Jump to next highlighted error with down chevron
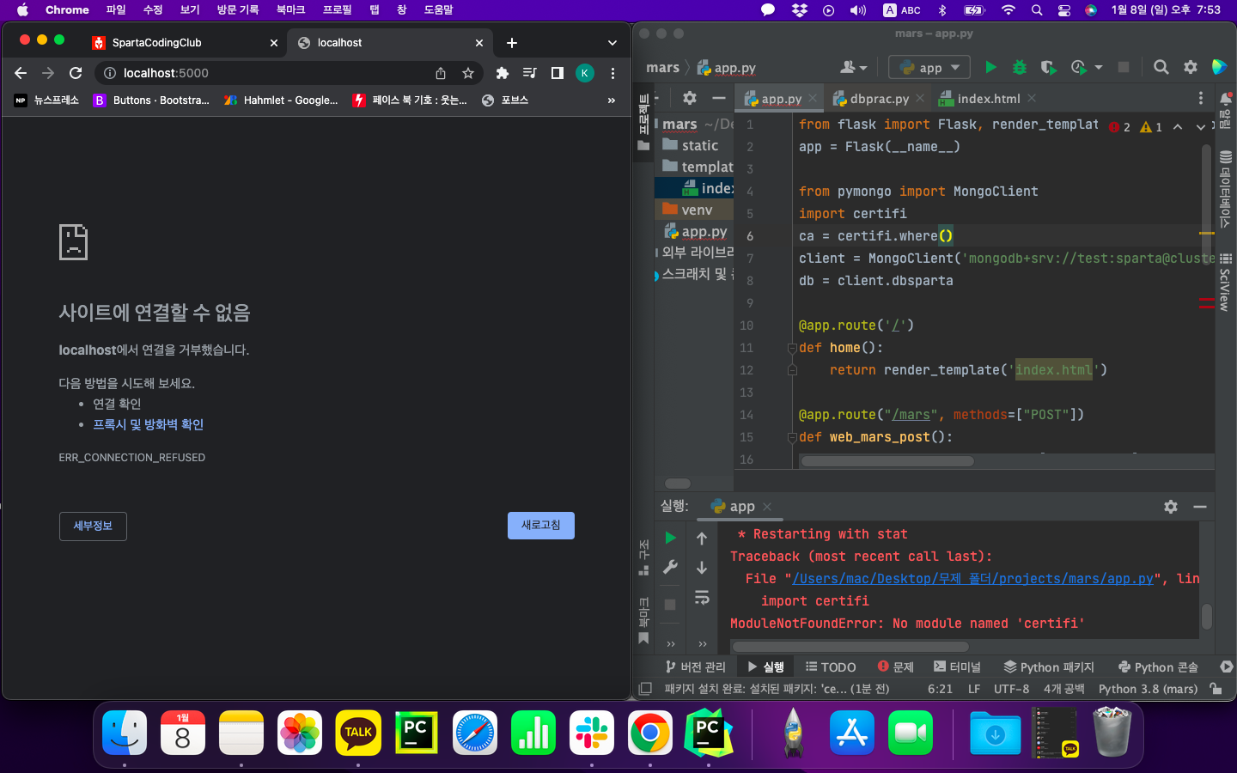The width and height of the screenshot is (1237, 773). click(x=1201, y=126)
